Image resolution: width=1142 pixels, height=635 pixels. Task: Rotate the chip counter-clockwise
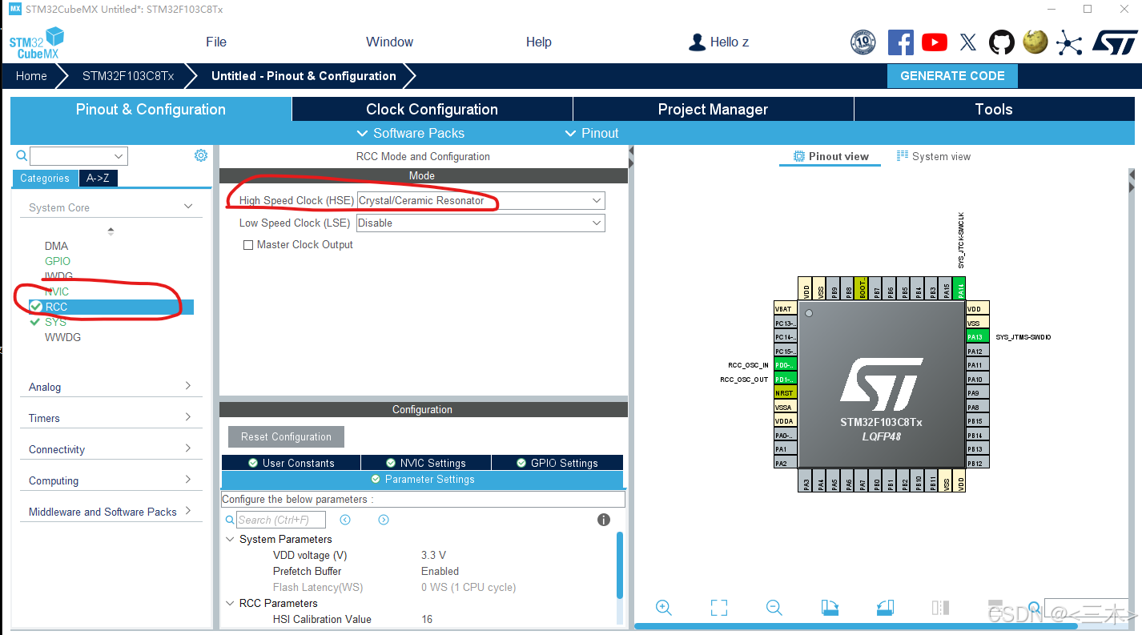pyautogui.click(x=885, y=608)
